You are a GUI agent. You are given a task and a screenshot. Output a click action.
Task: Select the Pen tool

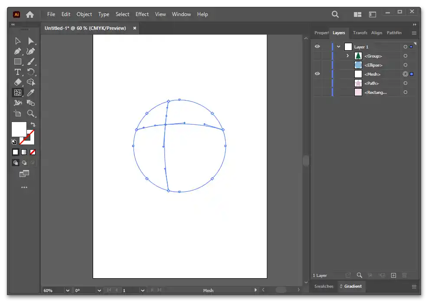(18, 51)
